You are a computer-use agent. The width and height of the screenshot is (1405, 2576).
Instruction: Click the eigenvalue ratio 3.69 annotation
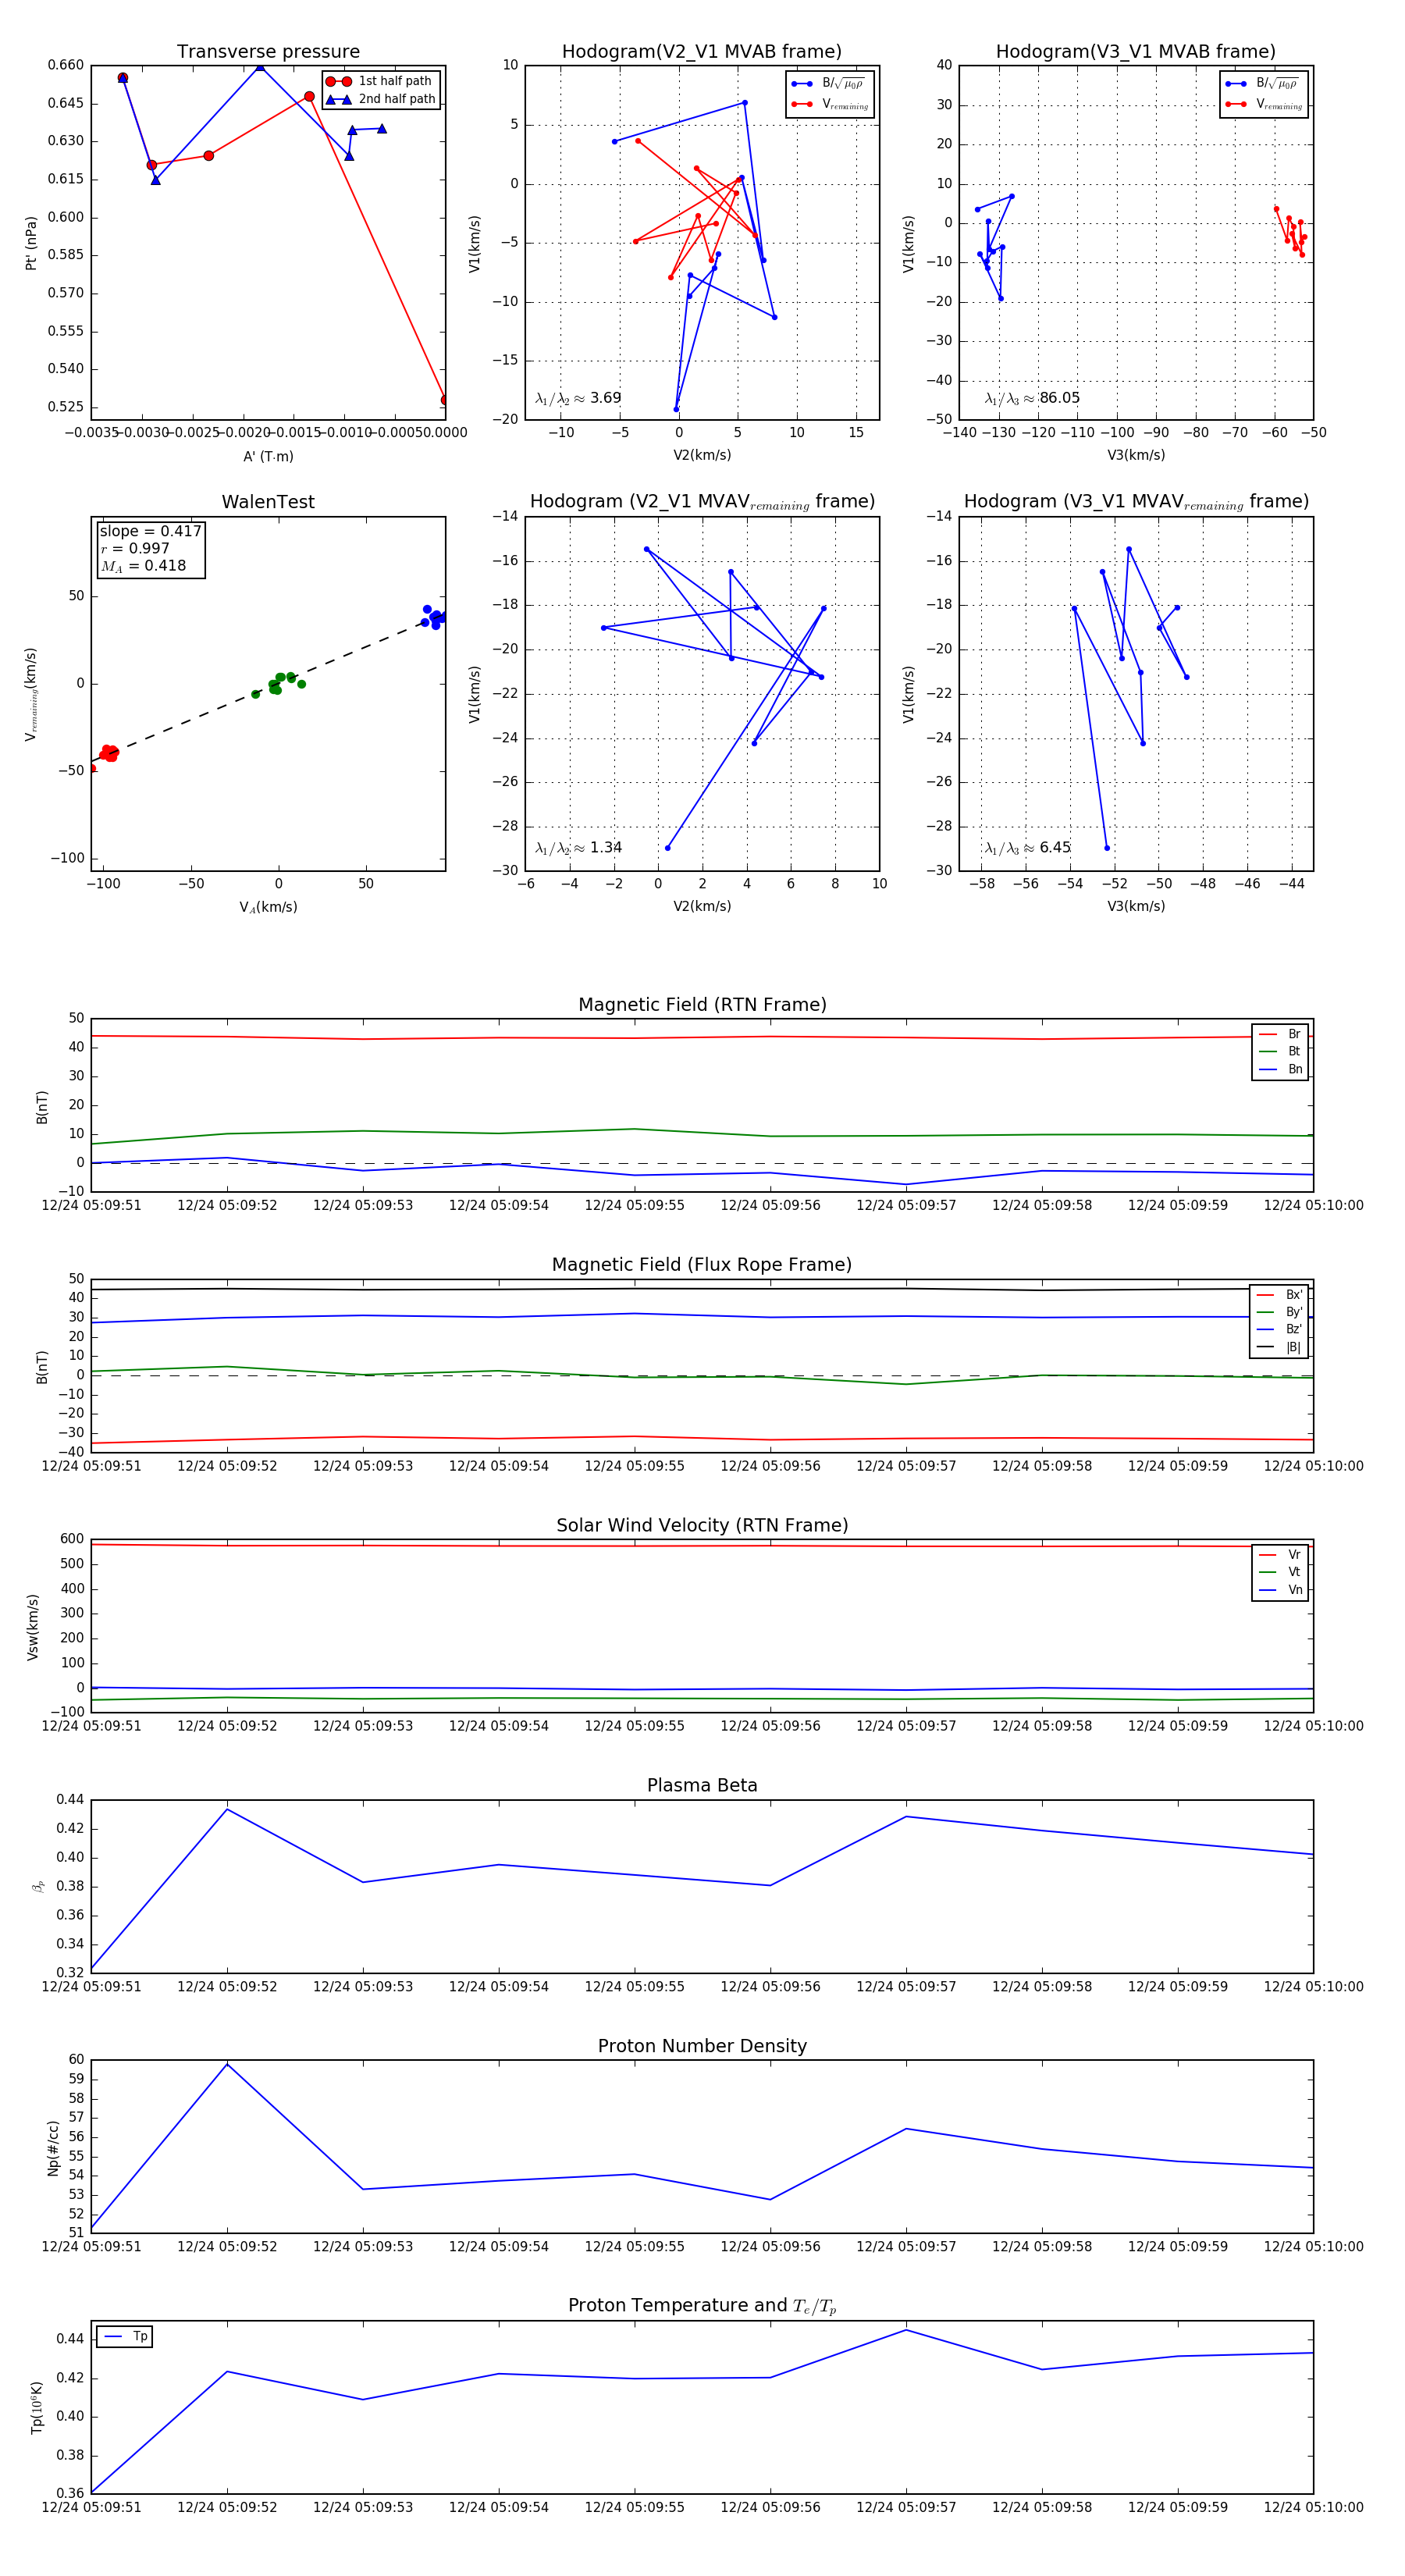tap(578, 398)
